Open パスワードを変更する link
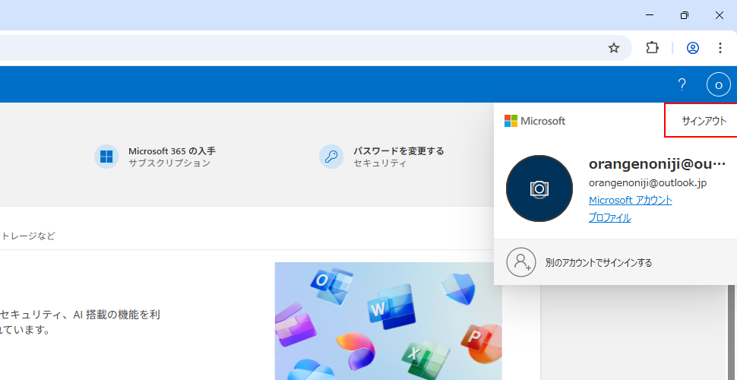 click(399, 151)
